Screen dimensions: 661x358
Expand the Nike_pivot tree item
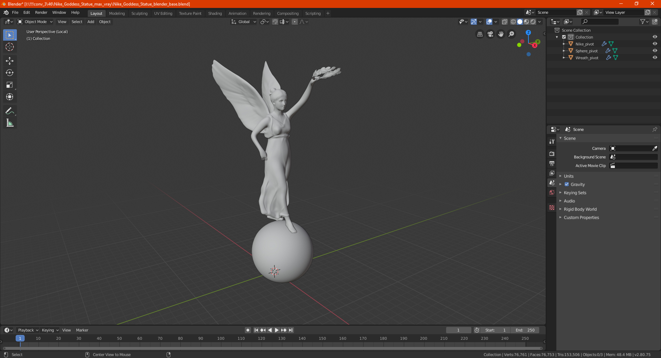(x=564, y=44)
